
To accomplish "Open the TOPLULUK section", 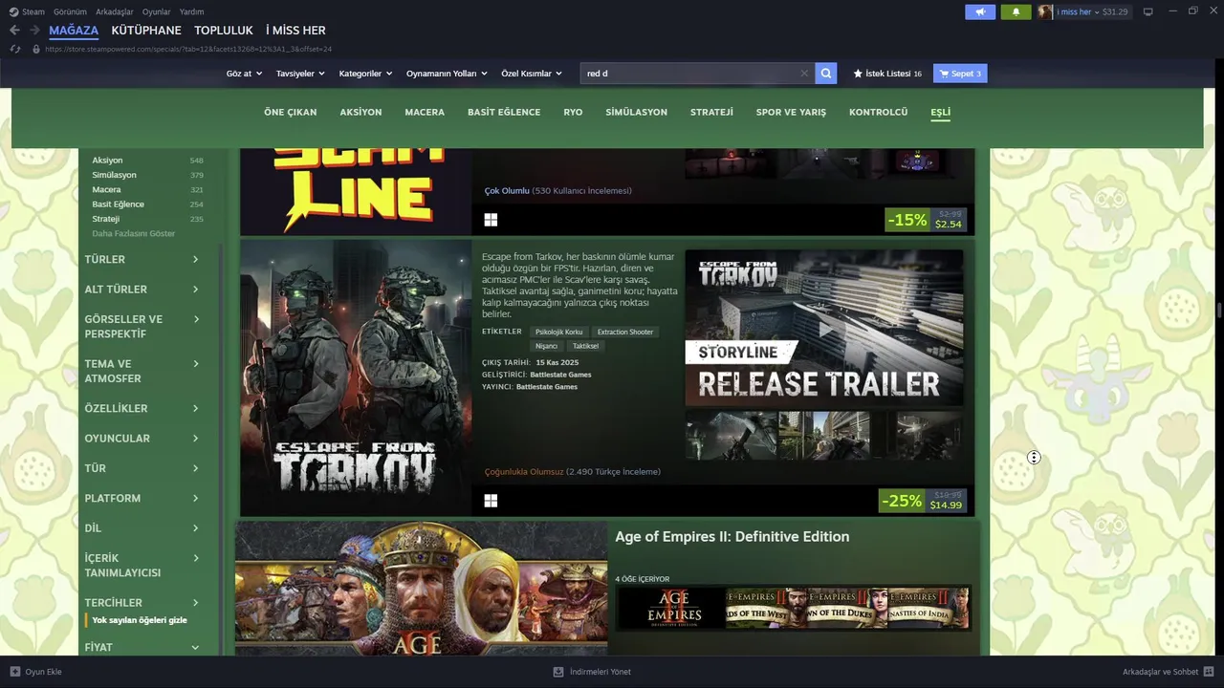I will [224, 31].
